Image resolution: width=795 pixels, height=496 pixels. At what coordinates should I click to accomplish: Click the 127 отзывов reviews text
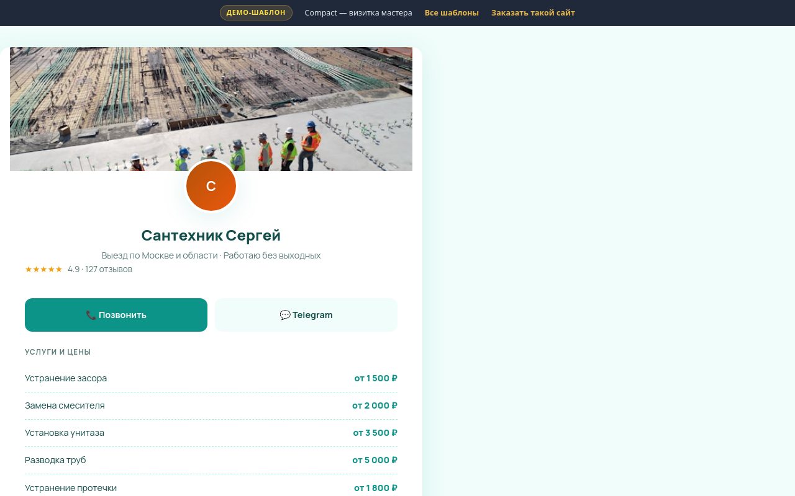(x=109, y=269)
